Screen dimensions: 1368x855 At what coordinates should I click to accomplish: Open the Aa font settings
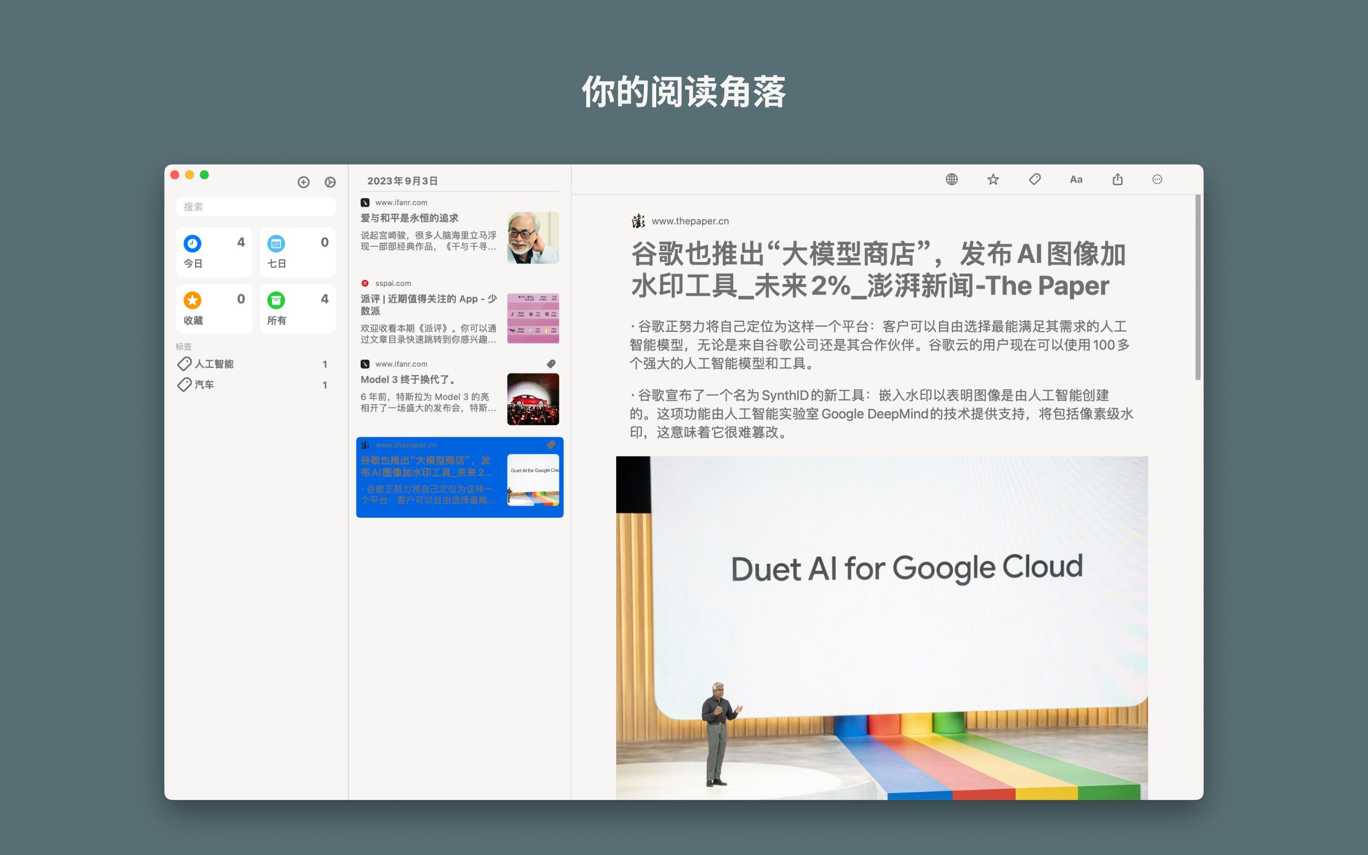(1076, 180)
